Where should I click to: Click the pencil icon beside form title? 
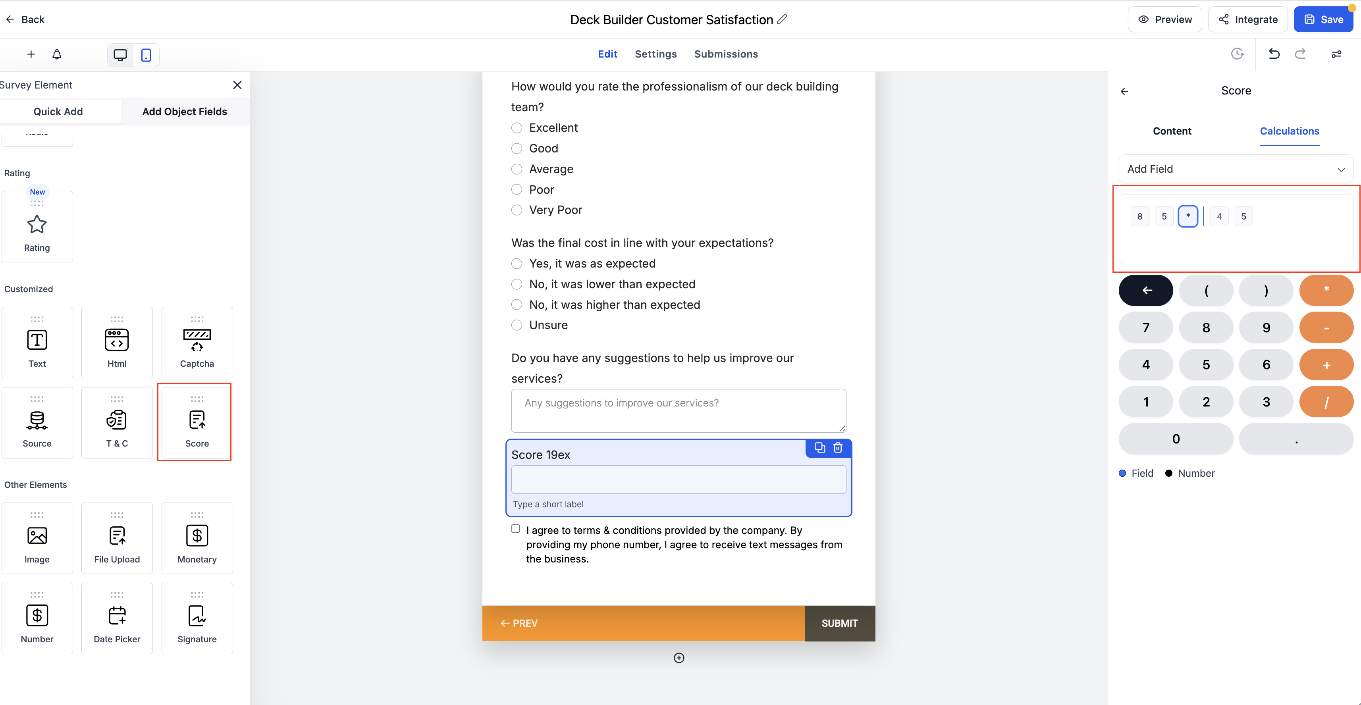[x=783, y=19]
